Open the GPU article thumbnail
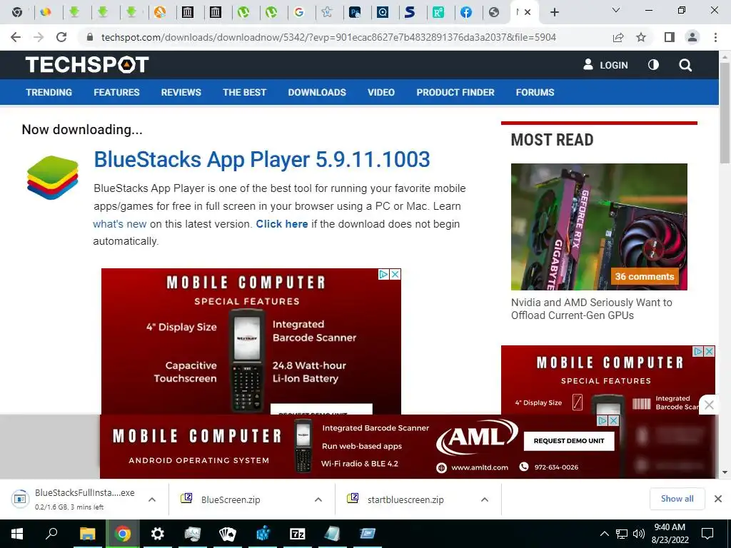The height and width of the screenshot is (548, 731). click(599, 226)
